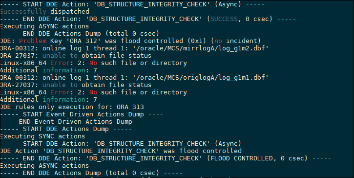Click 'START Event Driven Actions Dump' line
The height and width of the screenshot is (178, 354).
tap(82, 114)
